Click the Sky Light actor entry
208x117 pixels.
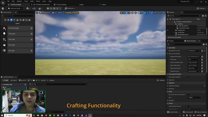tap(17, 51)
